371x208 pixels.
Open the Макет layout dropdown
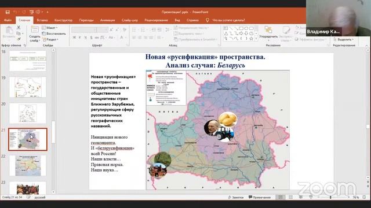pos(50,28)
